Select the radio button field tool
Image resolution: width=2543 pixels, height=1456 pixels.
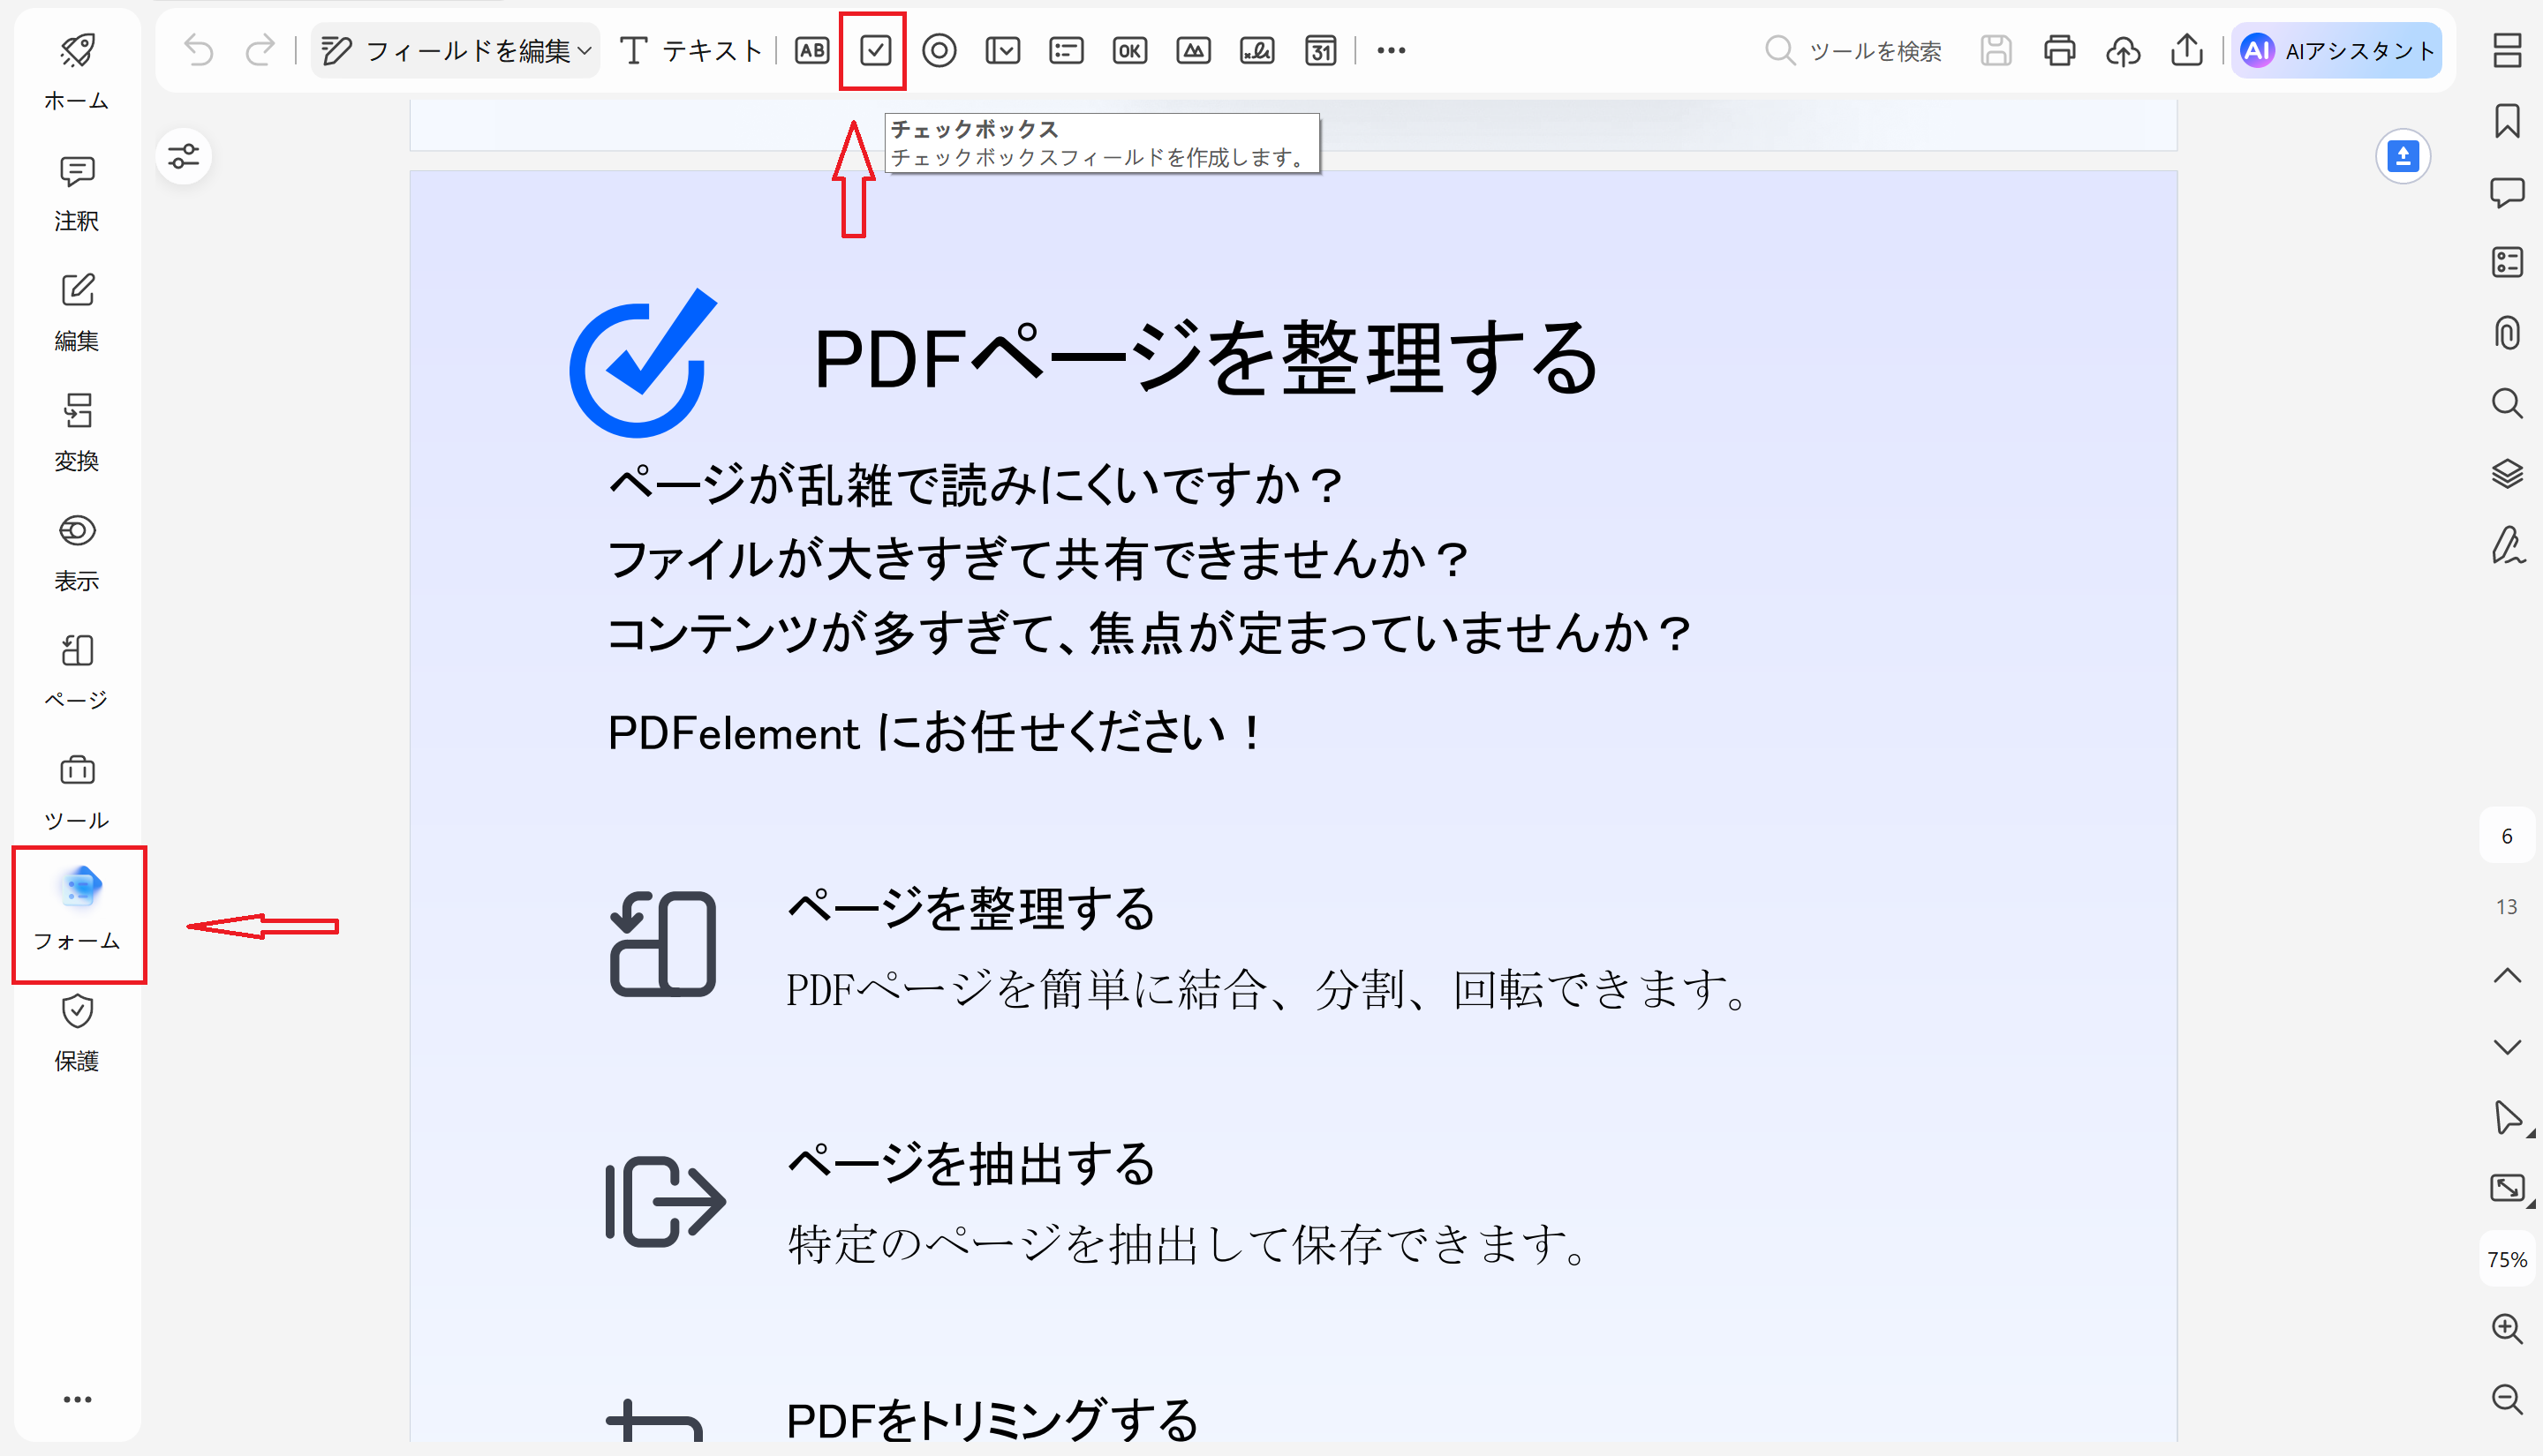click(939, 50)
